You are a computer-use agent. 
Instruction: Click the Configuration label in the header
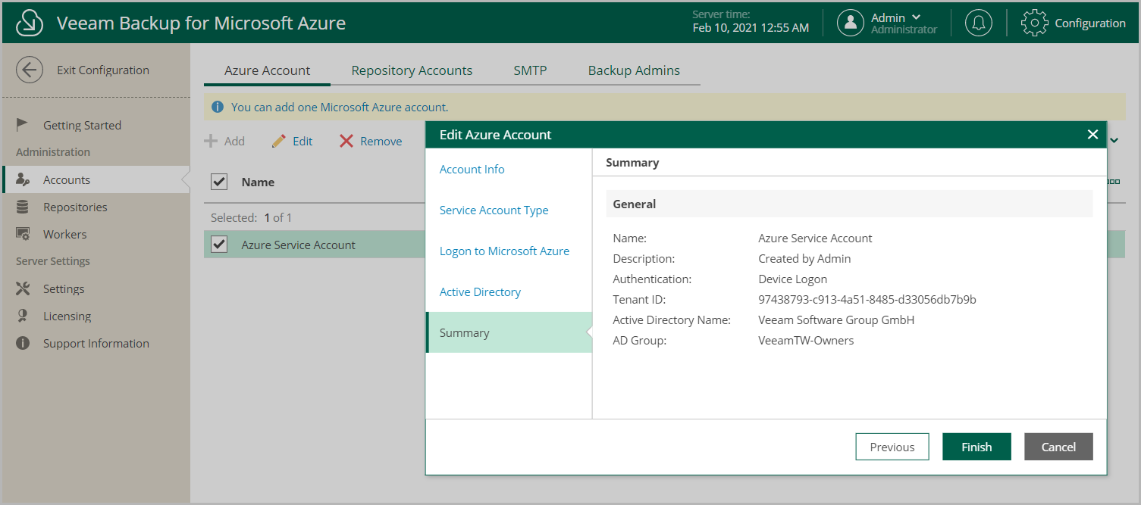(1090, 23)
